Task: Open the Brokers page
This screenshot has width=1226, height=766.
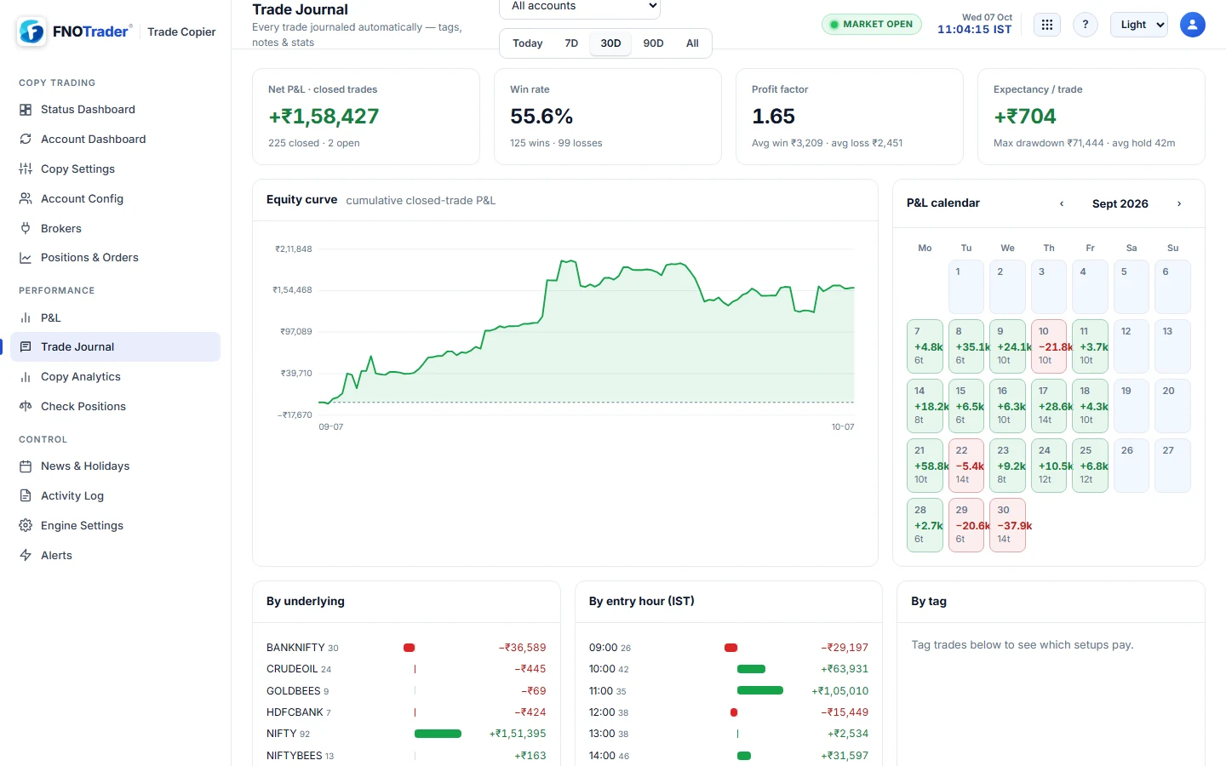Action: pyautogui.click(x=115, y=229)
